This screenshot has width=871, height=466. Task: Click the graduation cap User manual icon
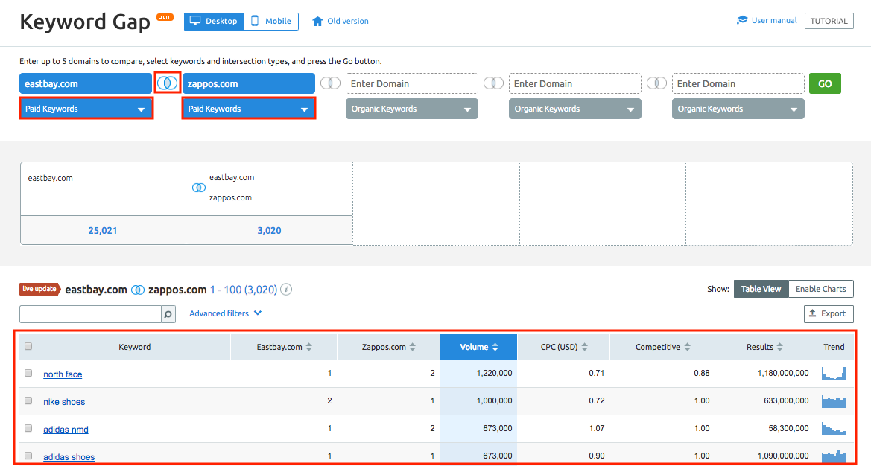click(741, 21)
